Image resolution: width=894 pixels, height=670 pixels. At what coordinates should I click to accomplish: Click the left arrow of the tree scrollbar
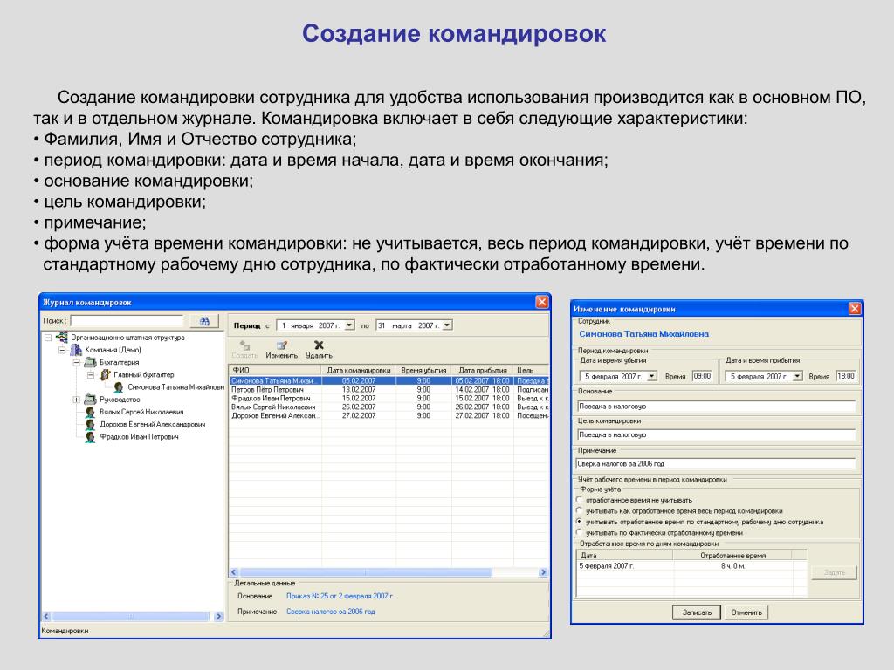[x=47, y=617]
